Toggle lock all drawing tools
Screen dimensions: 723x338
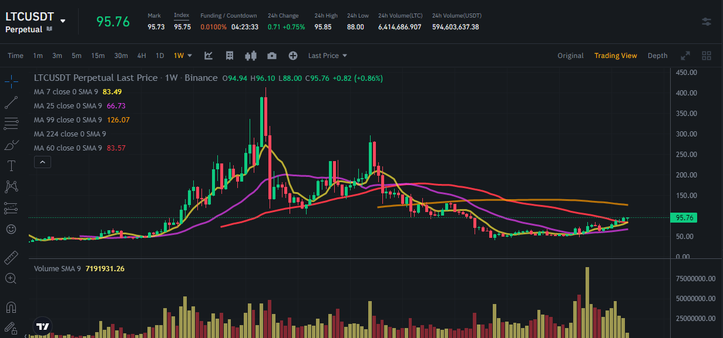click(x=11, y=328)
